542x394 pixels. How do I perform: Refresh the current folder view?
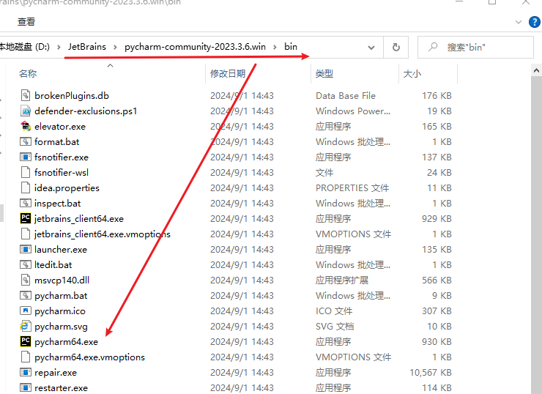(396, 47)
